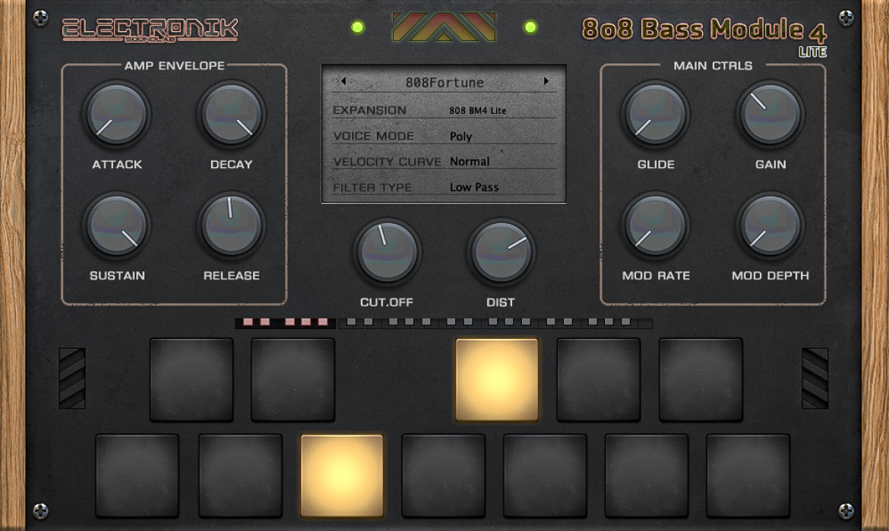
Task: Click the Decay knob
Action: (x=231, y=114)
